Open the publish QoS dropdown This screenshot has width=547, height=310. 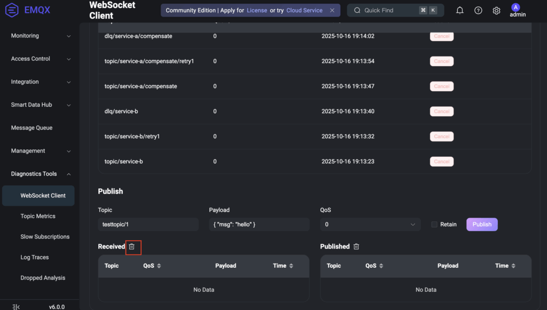[370, 225]
